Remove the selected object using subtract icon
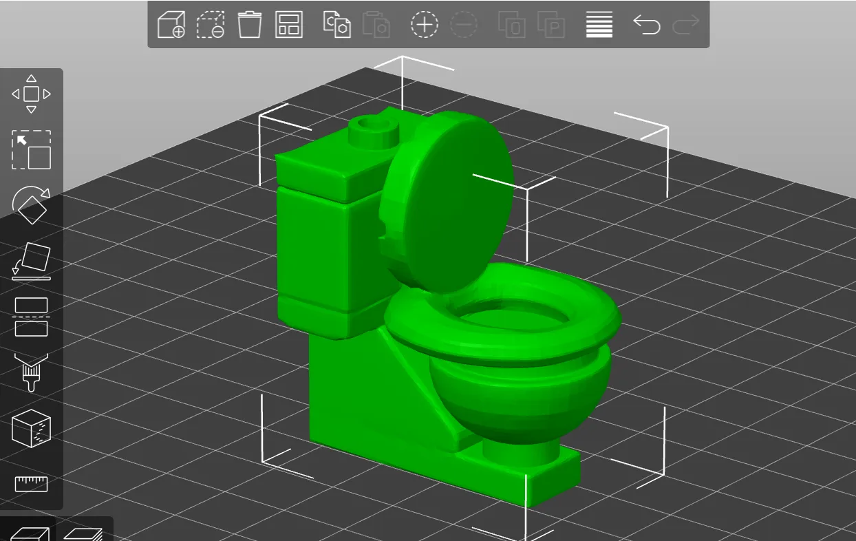Screen dimensions: 856x541 [211, 24]
